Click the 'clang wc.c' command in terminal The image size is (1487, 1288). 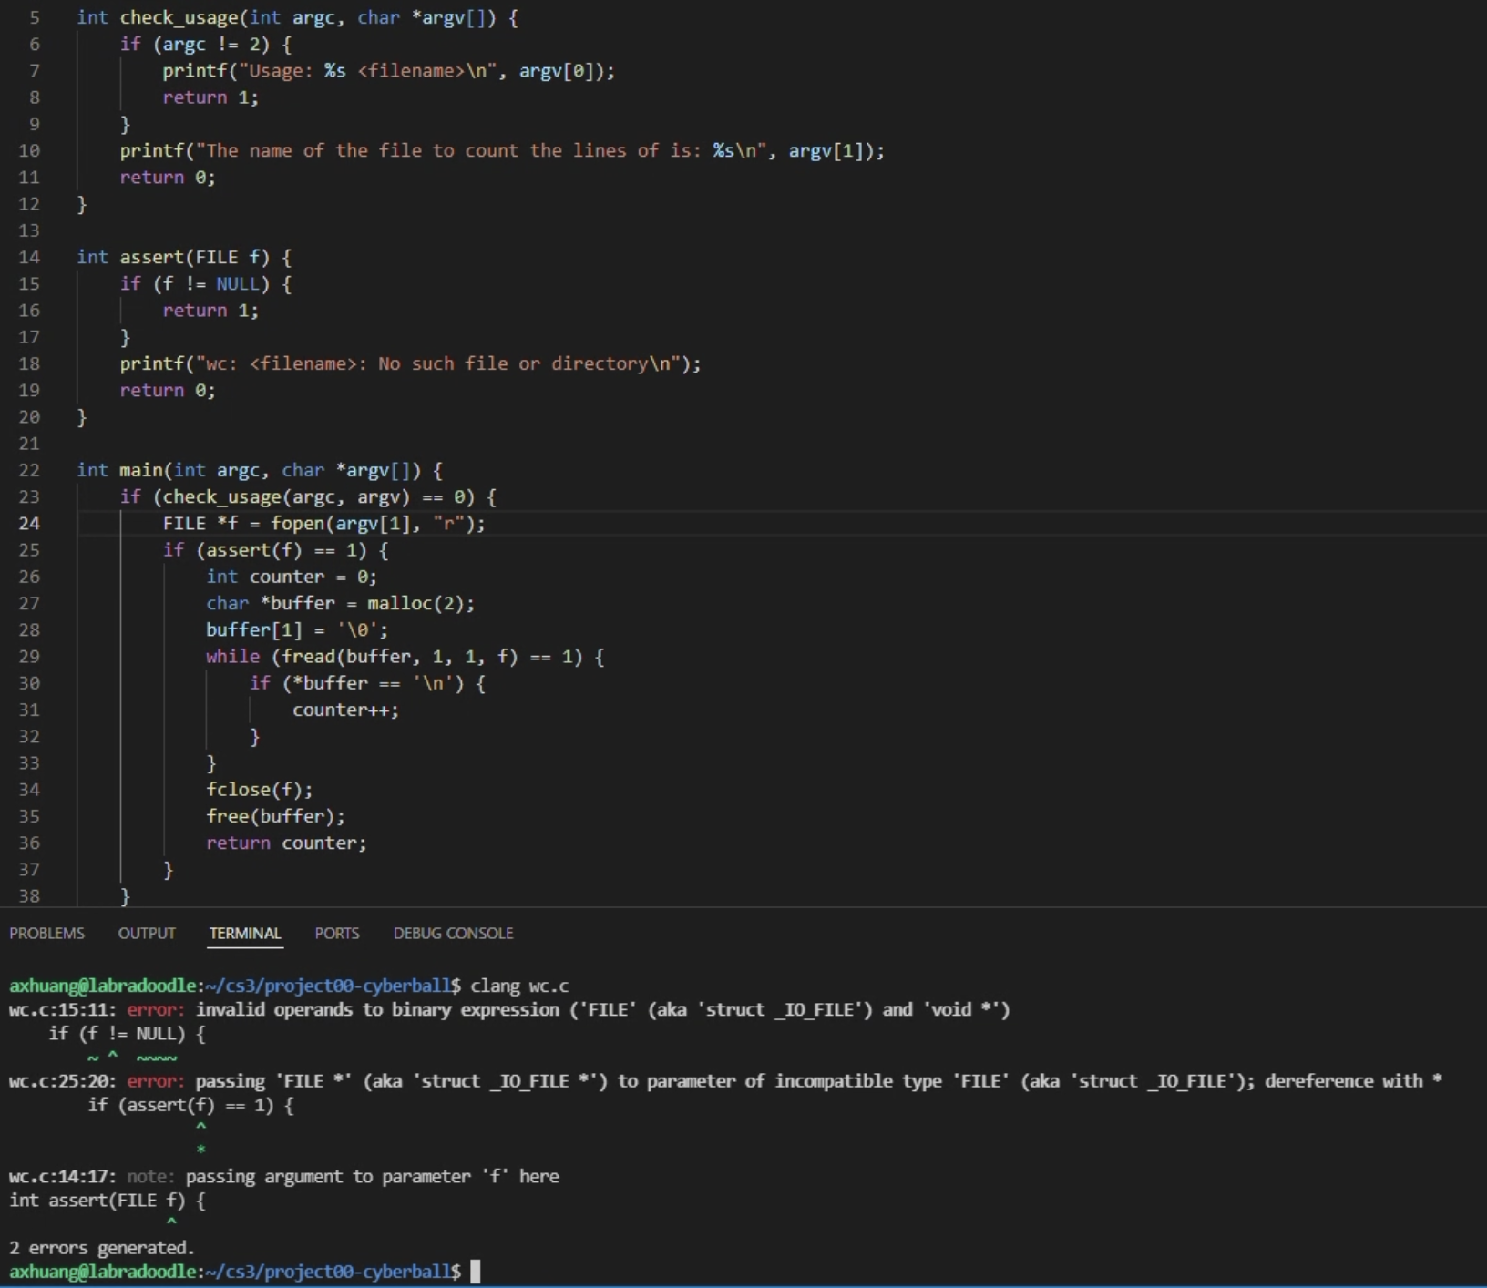click(x=518, y=986)
